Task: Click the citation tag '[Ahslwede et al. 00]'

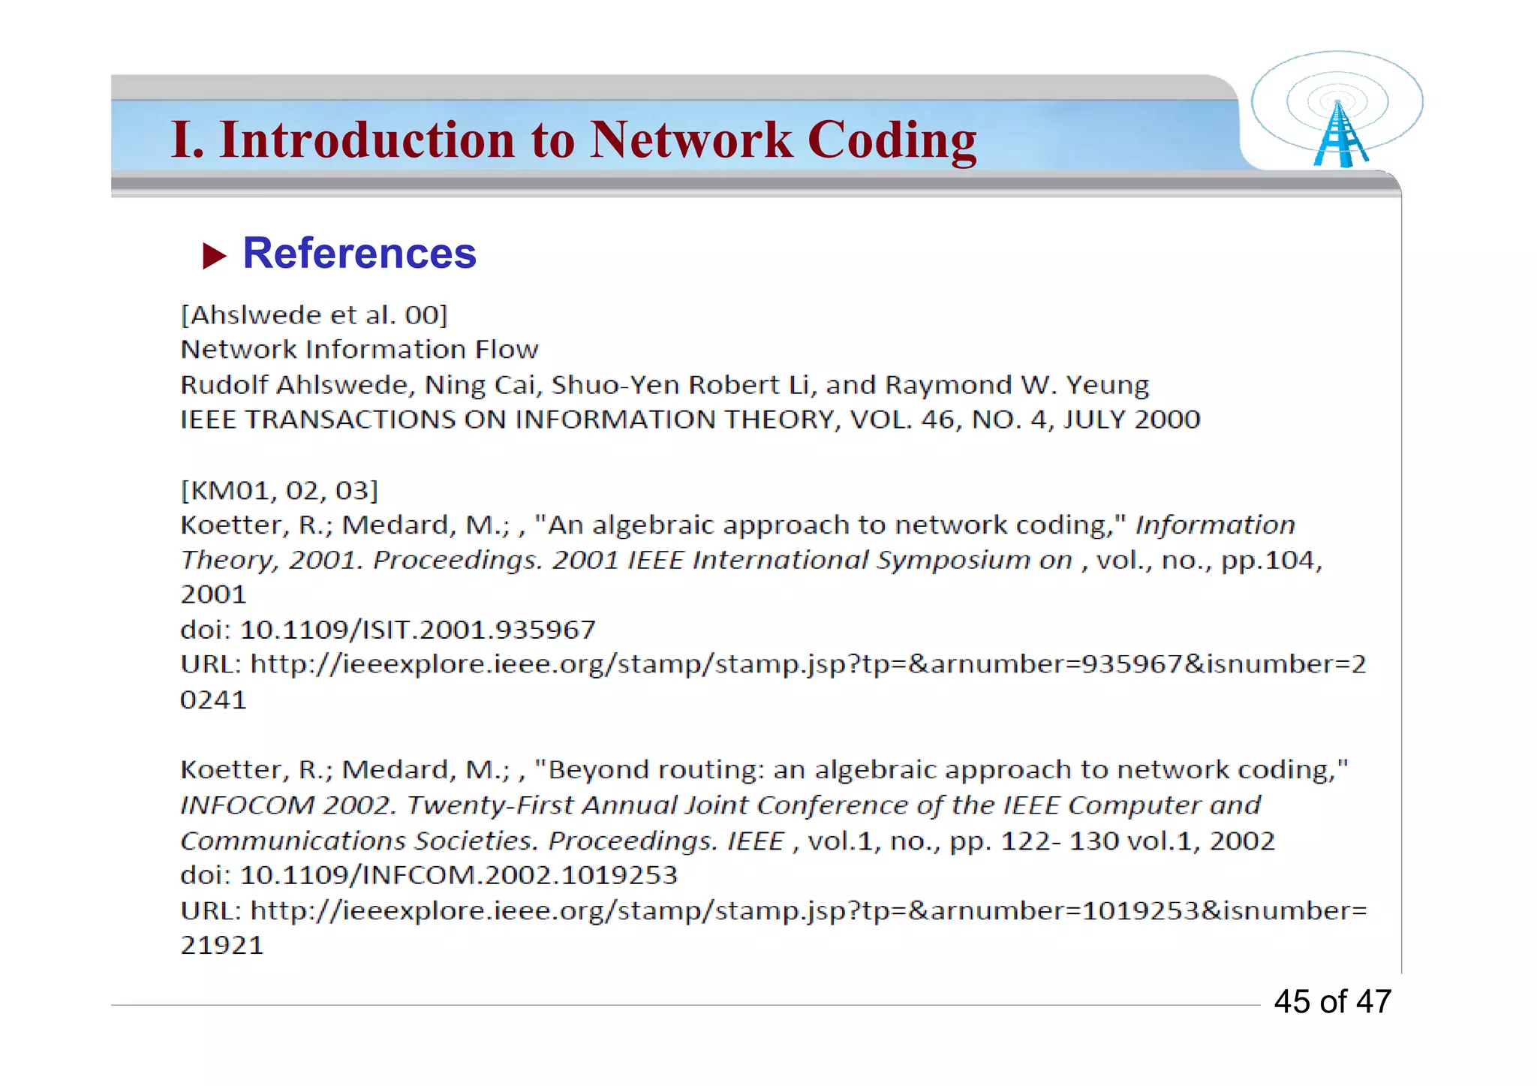Action: (x=314, y=315)
